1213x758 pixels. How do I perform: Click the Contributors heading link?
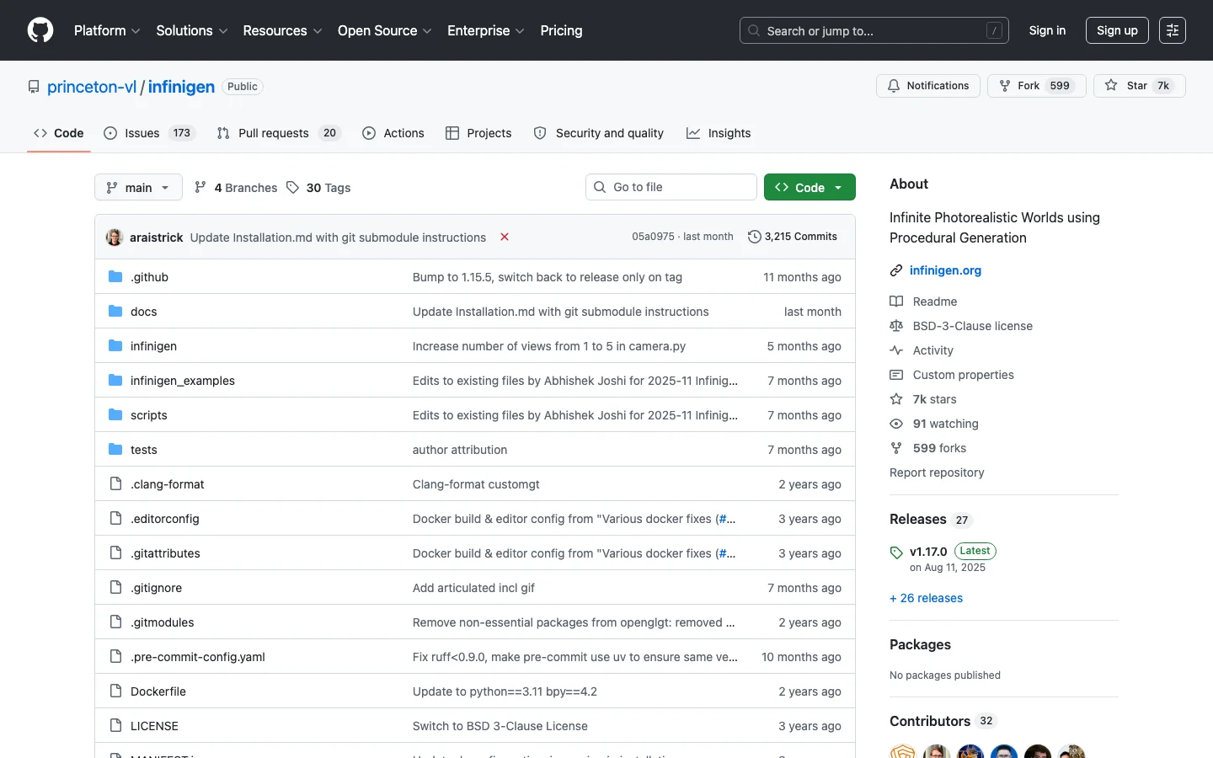click(943, 721)
